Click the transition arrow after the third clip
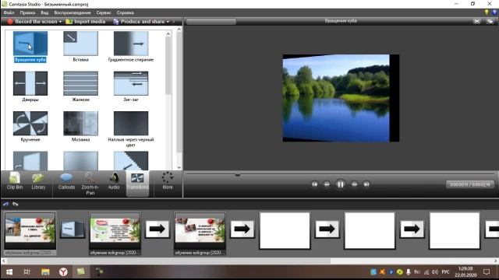Image resolution: width=499 pixels, height=280 pixels. click(x=242, y=229)
